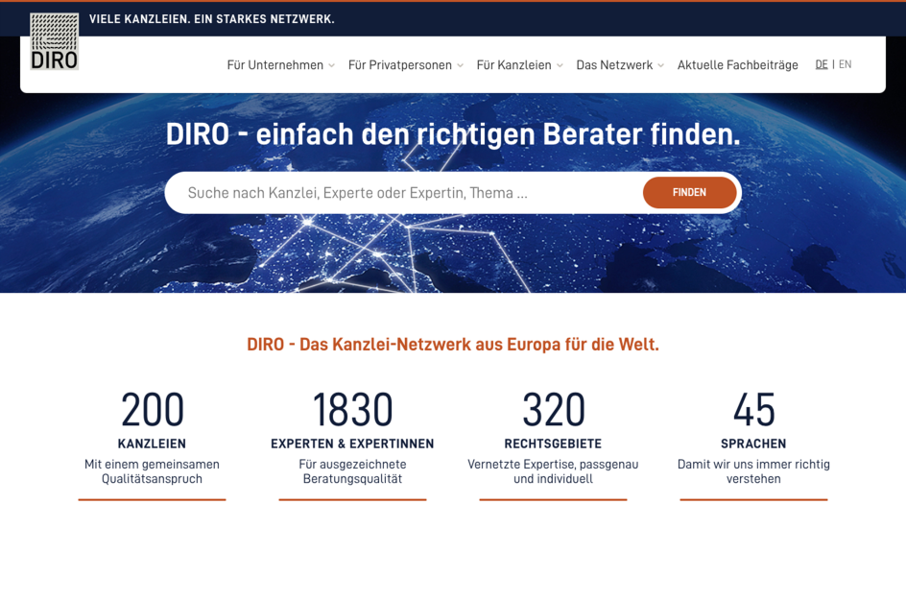Click the DIRO logo in the header

54,41
